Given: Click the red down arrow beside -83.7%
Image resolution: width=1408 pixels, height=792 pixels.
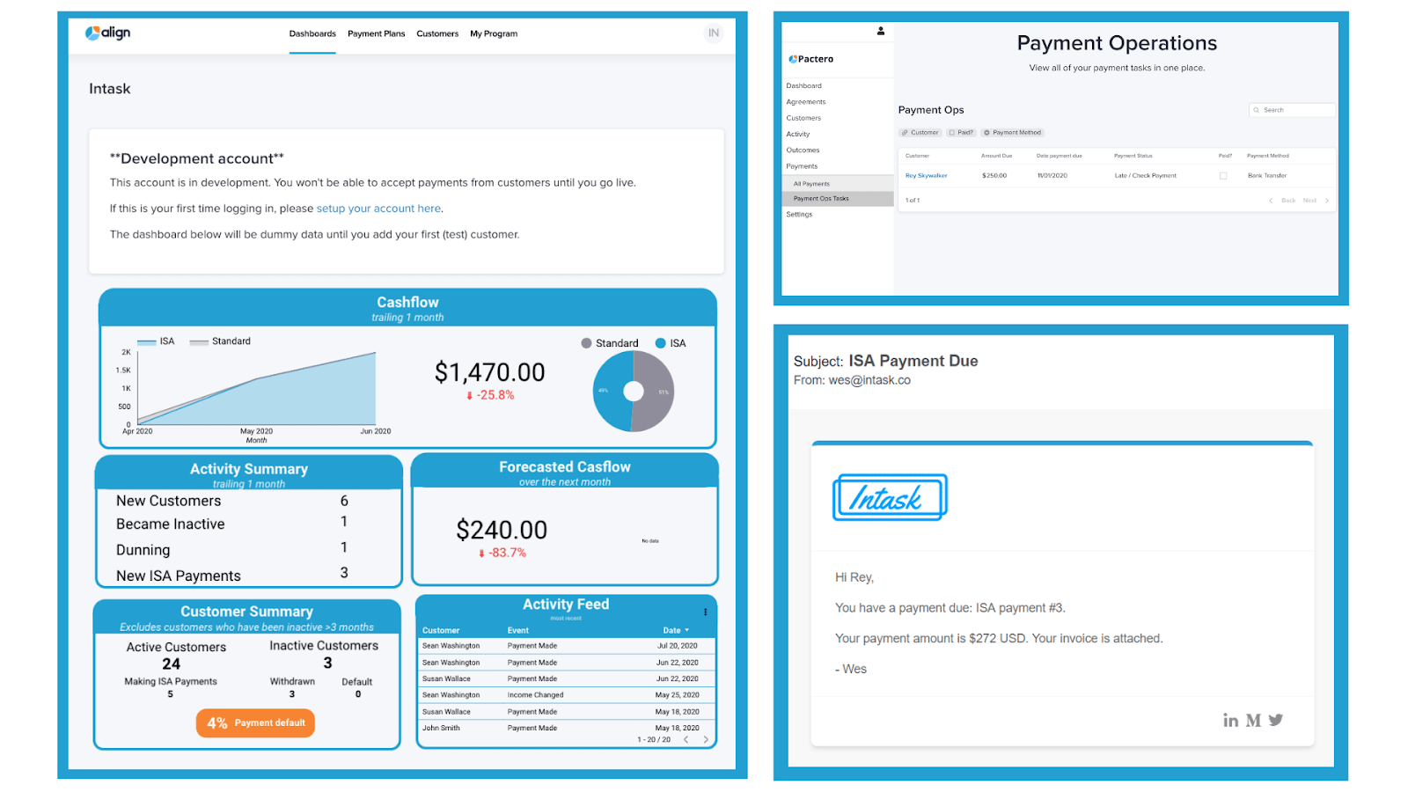Looking at the screenshot, I should [x=481, y=554].
